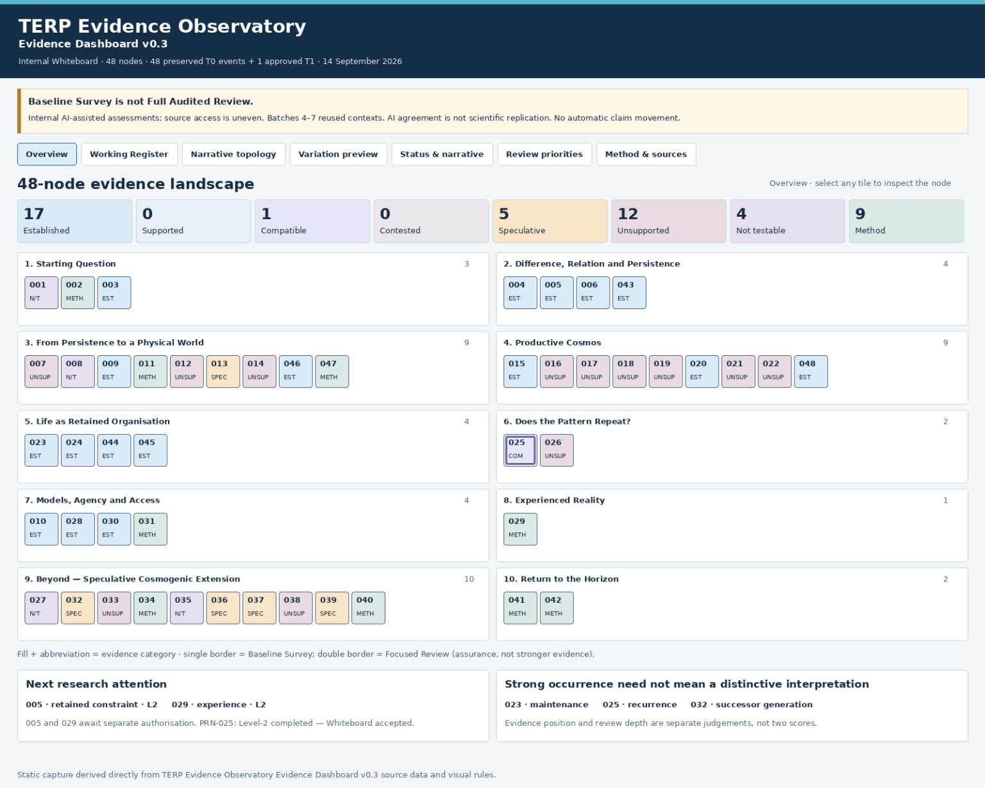Viewport: 985px width, 788px height.
Task: Go to the Review priorities tab
Action: pos(544,154)
